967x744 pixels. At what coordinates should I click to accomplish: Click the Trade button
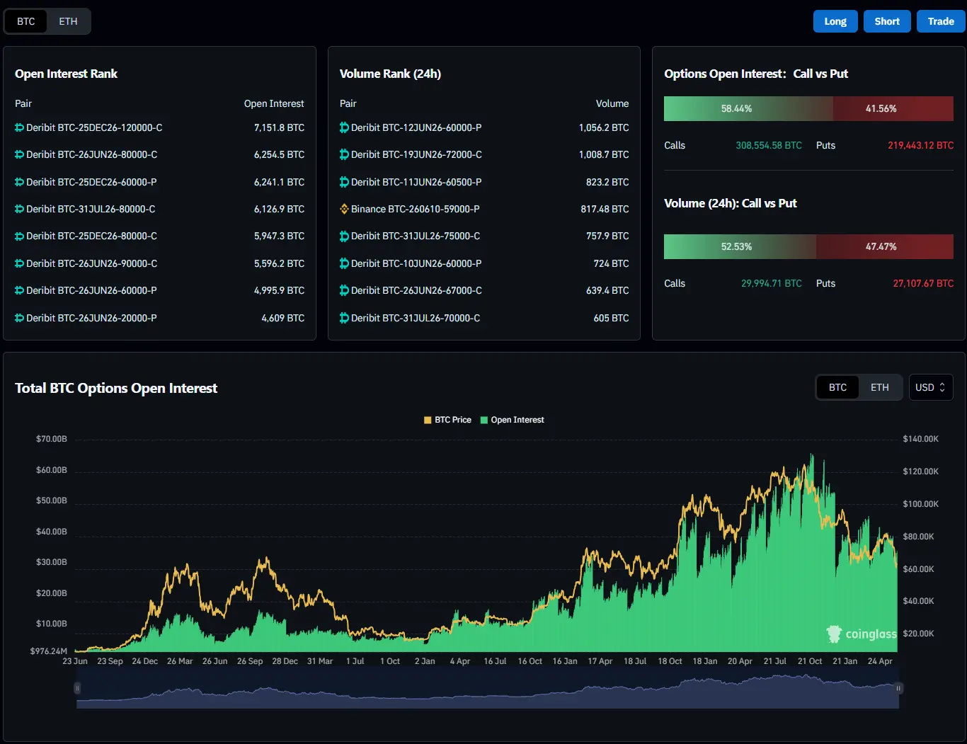point(941,21)
